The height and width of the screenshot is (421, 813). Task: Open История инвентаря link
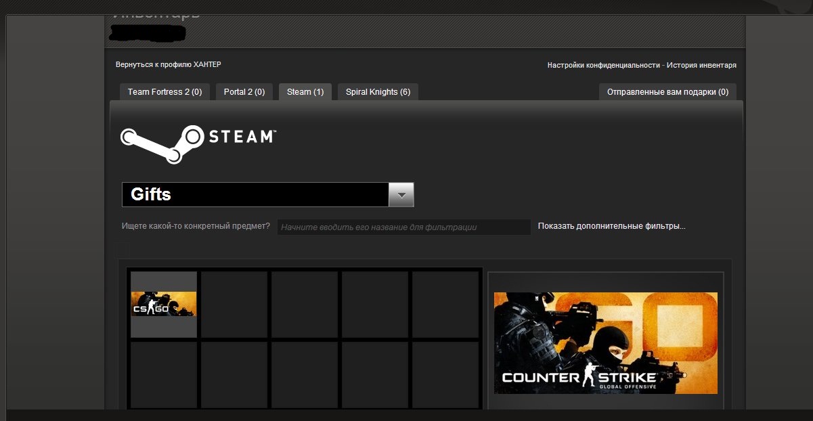701,66
